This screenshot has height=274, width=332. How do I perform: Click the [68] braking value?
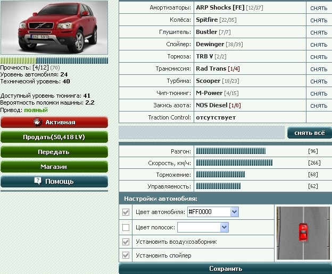(313, 175)
